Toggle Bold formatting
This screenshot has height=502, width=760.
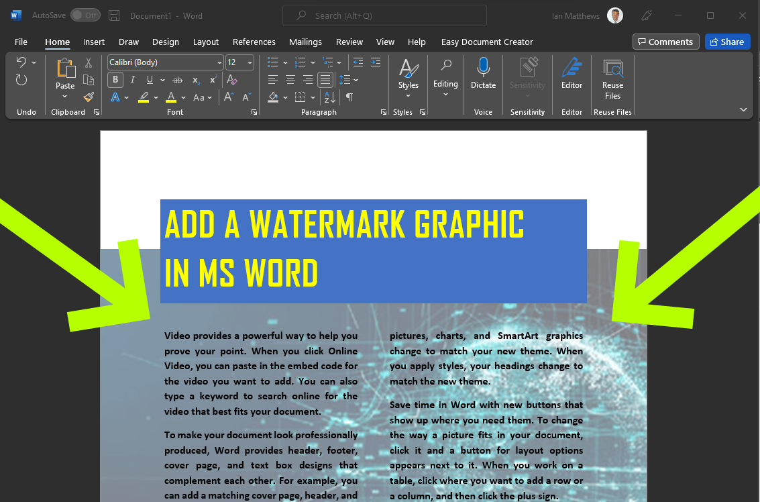pyautogui.click(x=115, y=80)
